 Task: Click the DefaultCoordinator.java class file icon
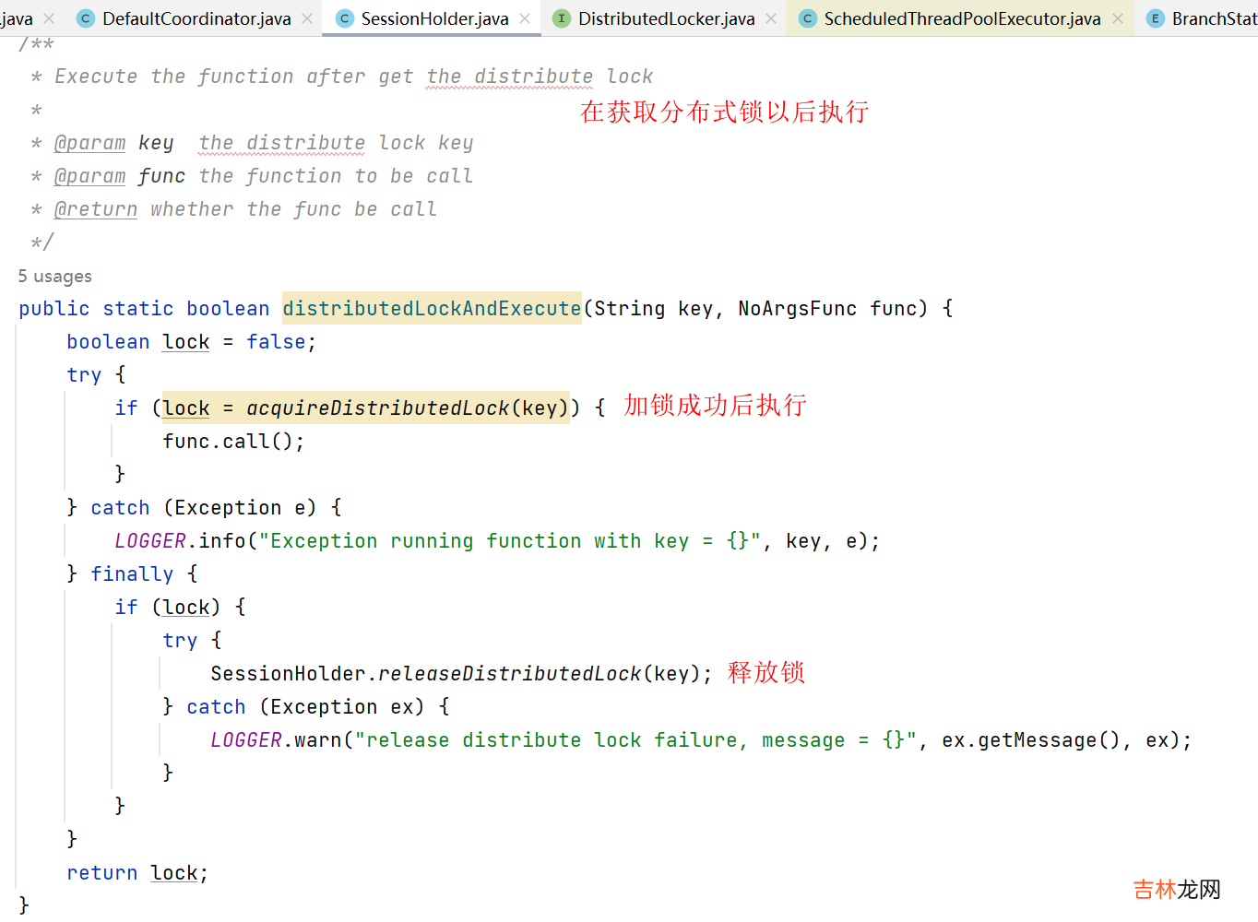coord(86,18)
